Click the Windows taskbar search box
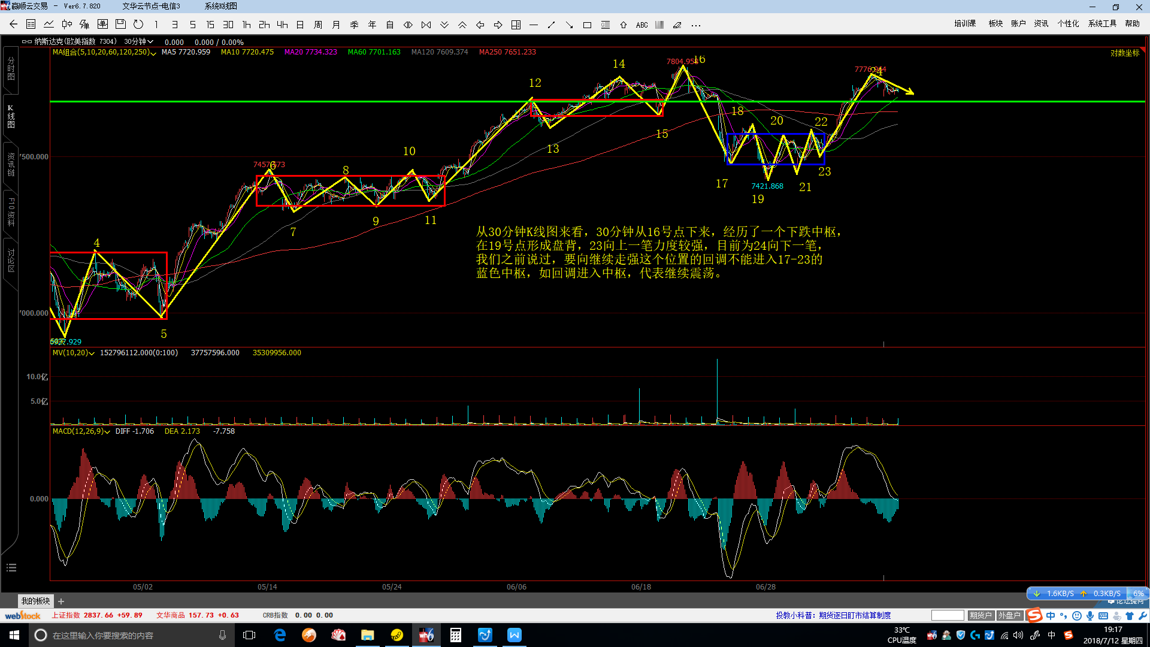 (x=131, y=635)
